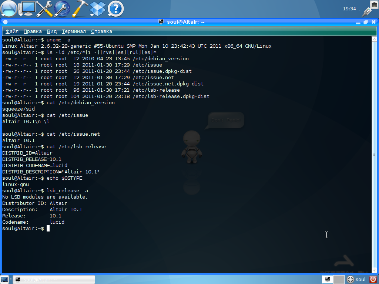
Task: Switch to the first workspace in pager
Action: click(x=328, y=280)
